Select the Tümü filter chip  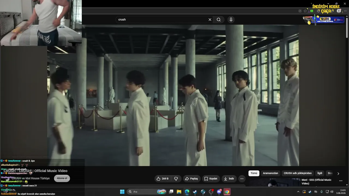[254, 173]
